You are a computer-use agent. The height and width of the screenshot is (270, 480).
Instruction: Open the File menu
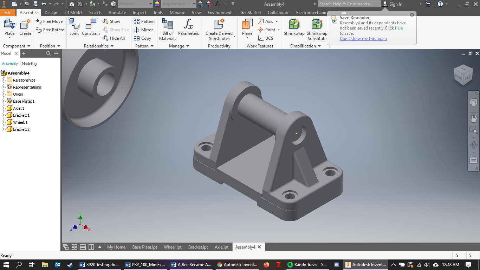[x=8, y=13]
